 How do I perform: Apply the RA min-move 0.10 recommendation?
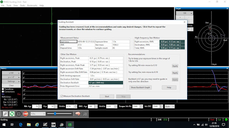[175, 66]
